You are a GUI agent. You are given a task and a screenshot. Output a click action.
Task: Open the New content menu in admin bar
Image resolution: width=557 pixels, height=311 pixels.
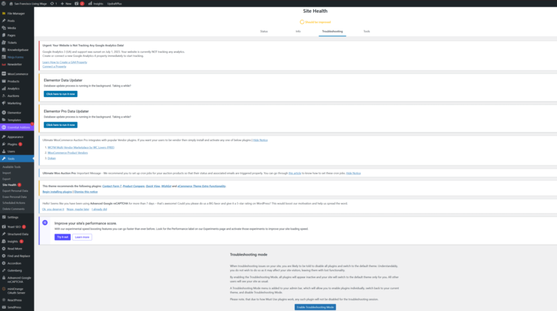(66, 4)
